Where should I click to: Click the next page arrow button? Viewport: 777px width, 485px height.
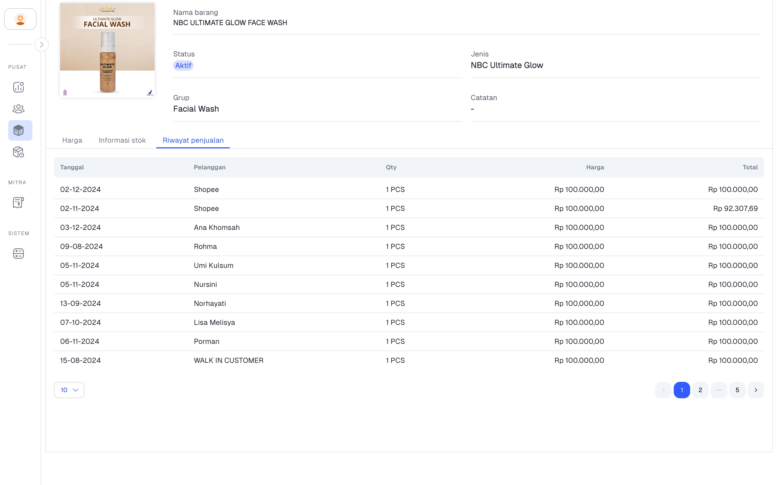[x=756, y=390]
